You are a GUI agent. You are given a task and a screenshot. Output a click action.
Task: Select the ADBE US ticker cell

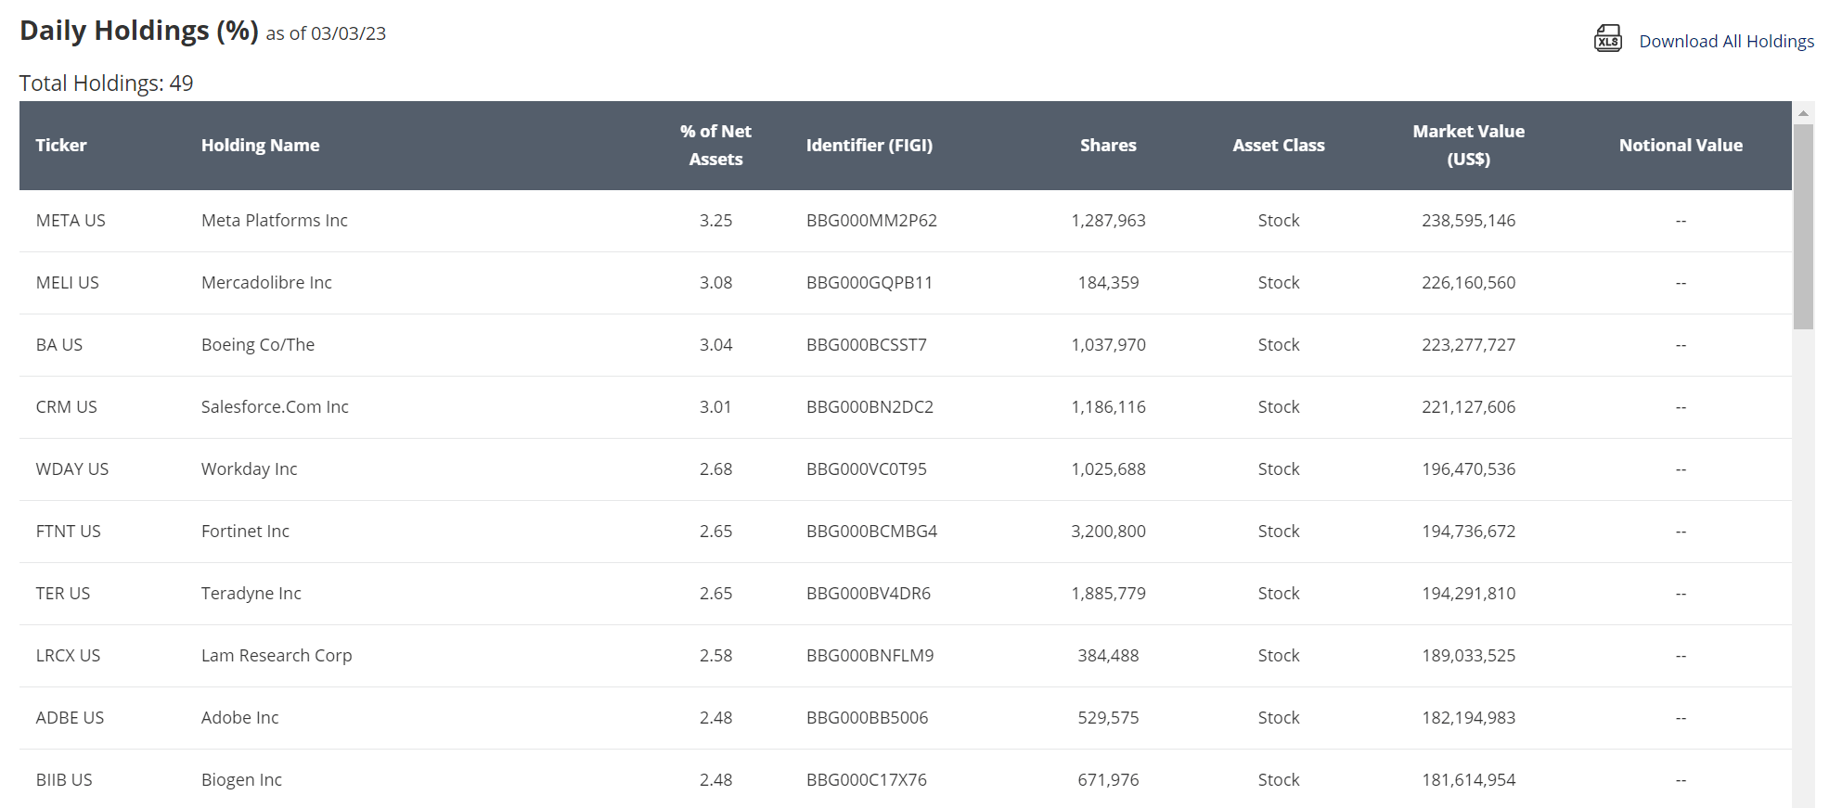70,718
